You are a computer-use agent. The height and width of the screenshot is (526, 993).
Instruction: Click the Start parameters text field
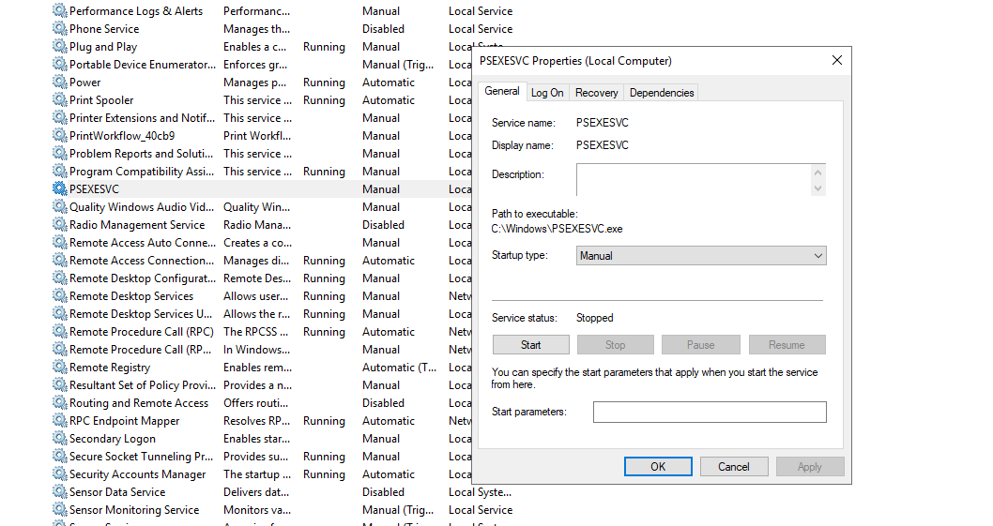pyautogui.click(x=709, y=412)
